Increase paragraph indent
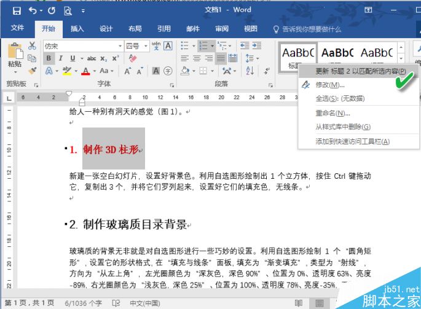 tap(257, 45)
